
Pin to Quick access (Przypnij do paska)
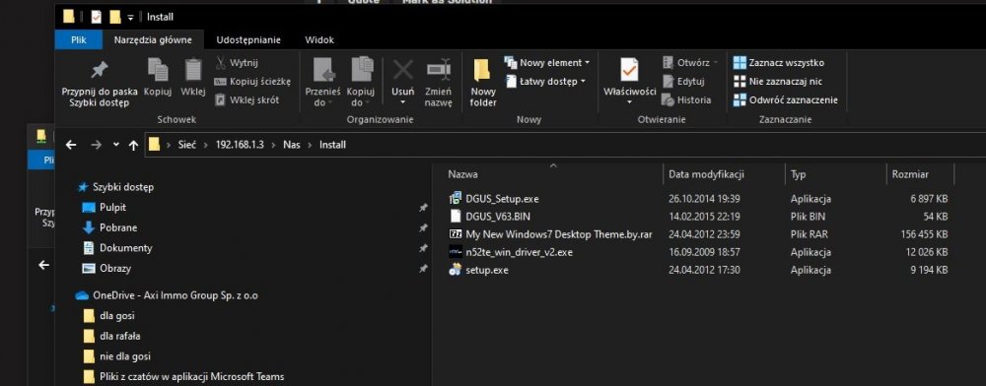[x=100, y=83]
